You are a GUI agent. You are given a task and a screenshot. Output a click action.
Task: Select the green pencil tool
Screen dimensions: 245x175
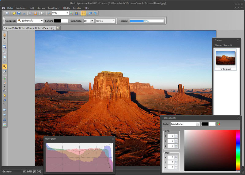click(5, 79)
